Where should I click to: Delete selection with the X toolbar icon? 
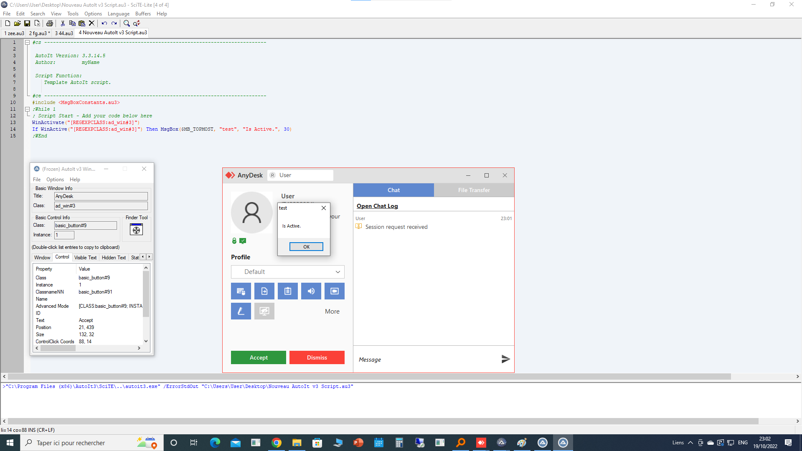(91, 23)
